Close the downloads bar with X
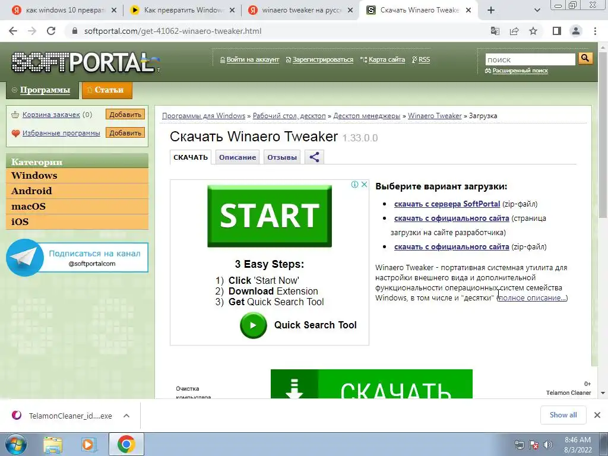Image resolution: width=608 pixels, height=456 pixels. (x=597, y=415)
